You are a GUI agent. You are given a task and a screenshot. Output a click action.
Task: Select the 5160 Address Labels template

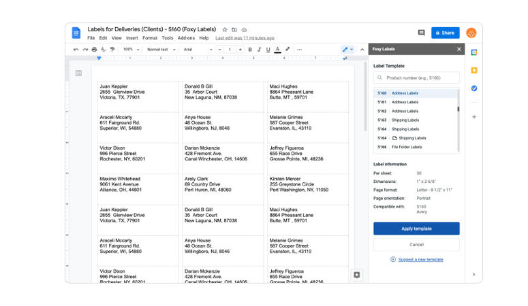tap(416, 93)
